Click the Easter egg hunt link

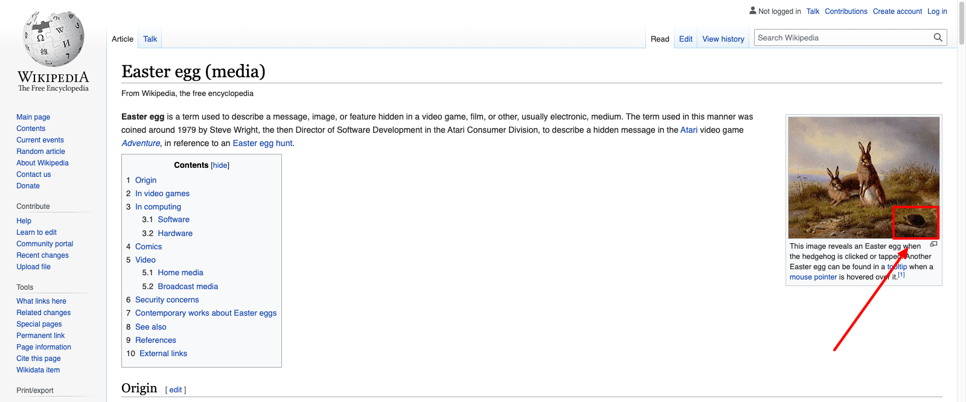[x=262, y=144]
